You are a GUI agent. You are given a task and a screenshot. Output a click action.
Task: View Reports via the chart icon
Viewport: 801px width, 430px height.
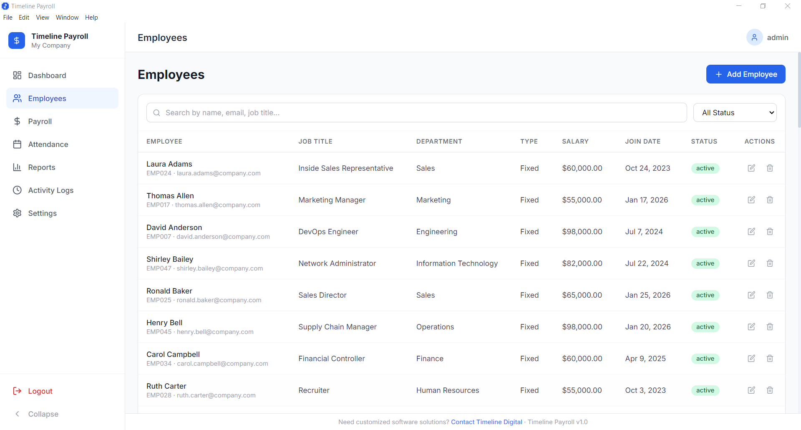pyautogui.click(x=17, y=167)
